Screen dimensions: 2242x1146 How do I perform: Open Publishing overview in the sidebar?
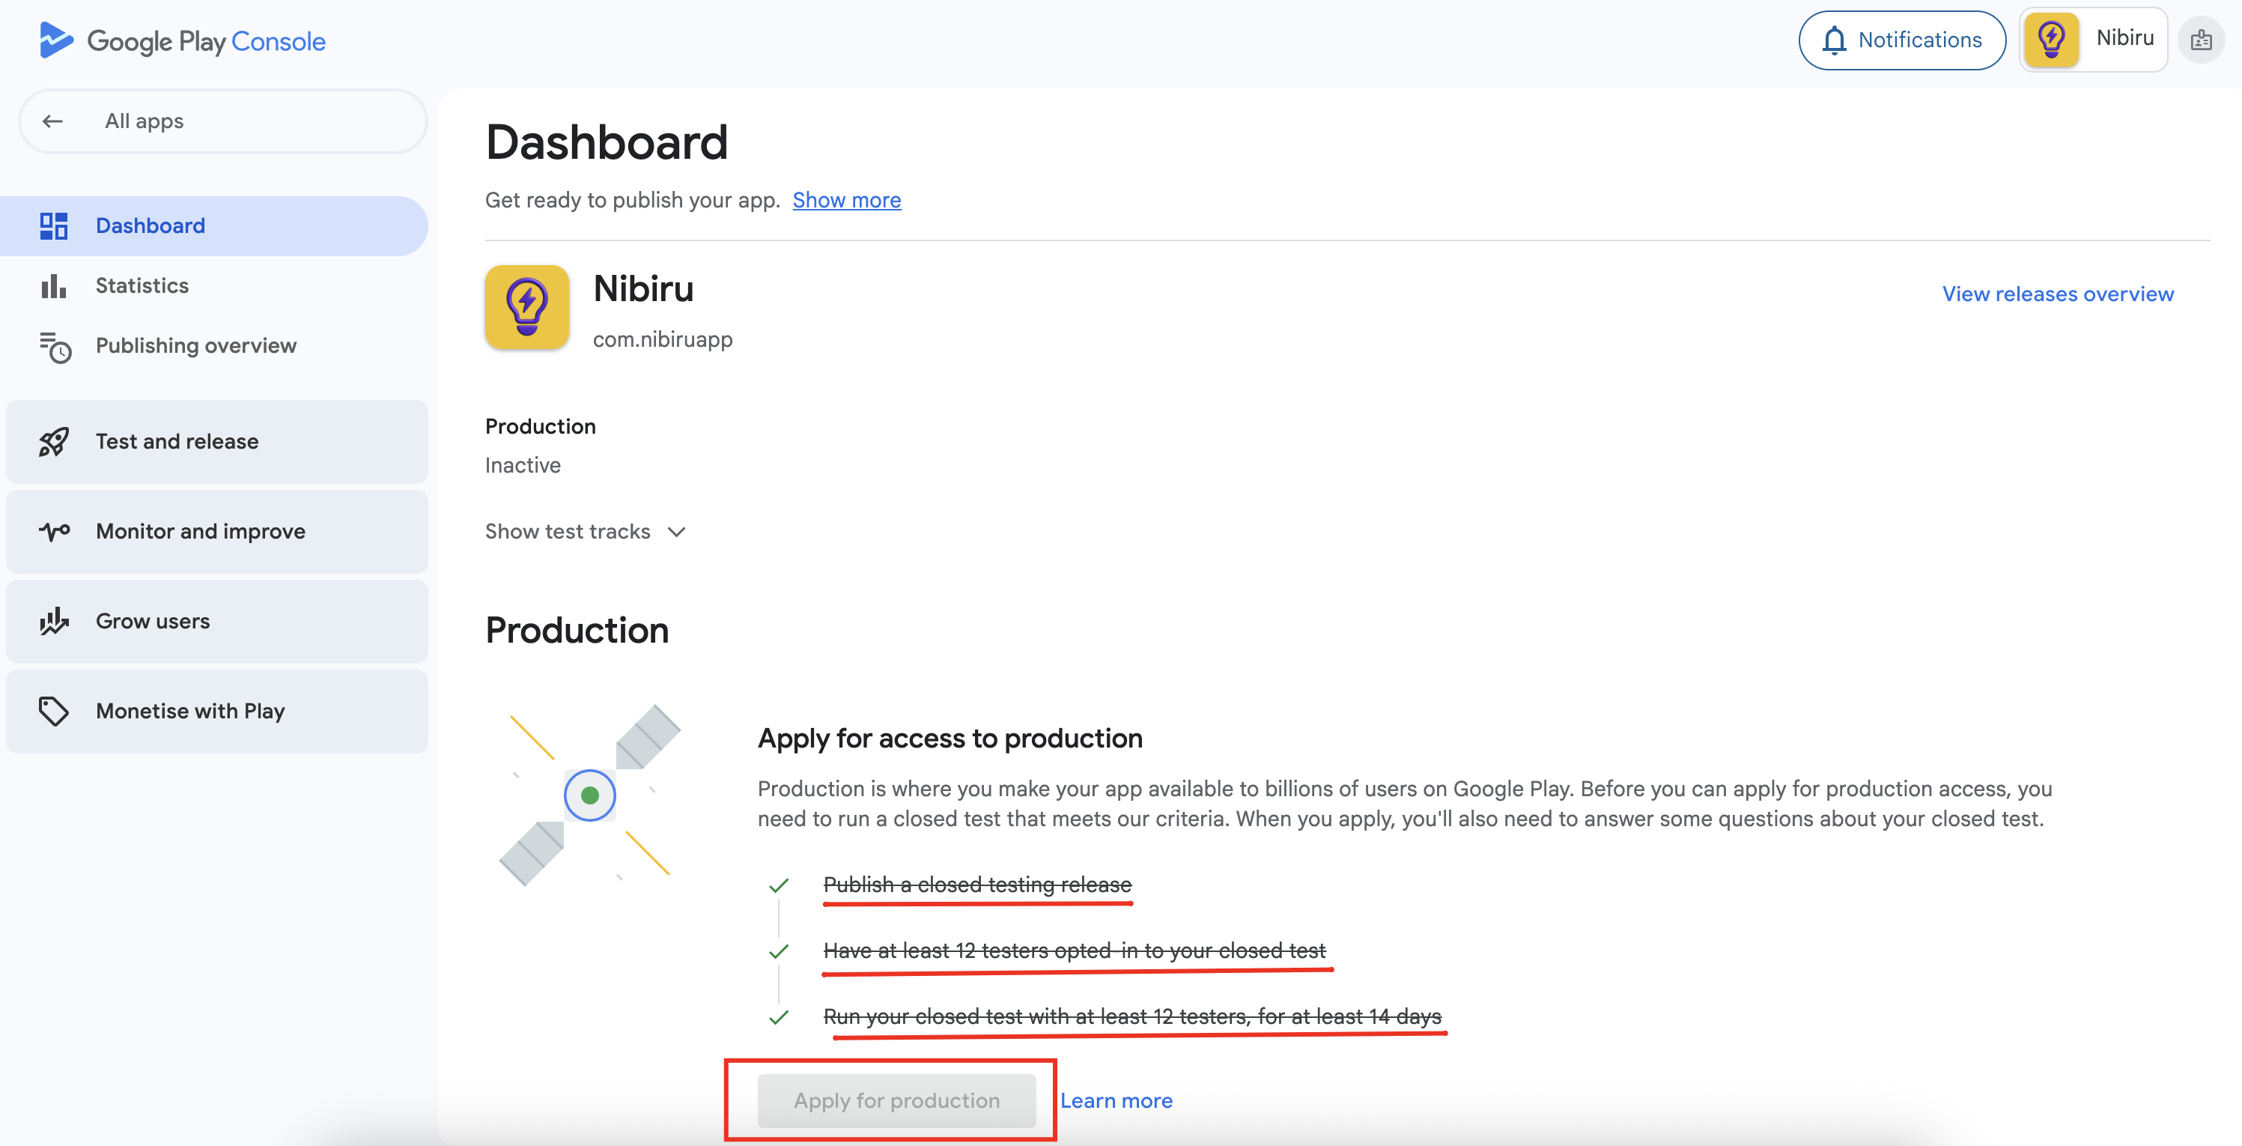tap(196, 346)
